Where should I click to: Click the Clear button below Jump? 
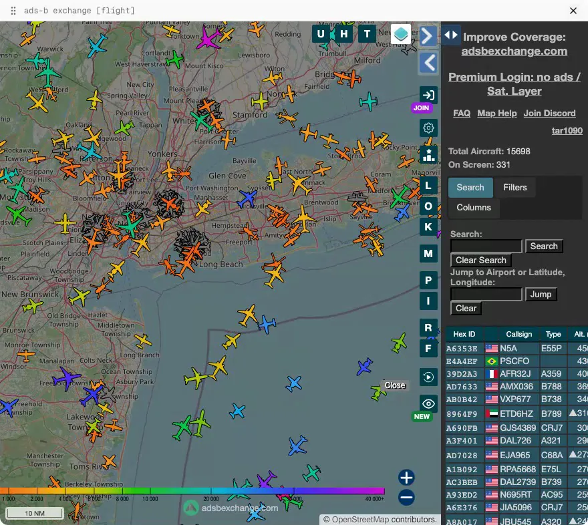pos(466,308)
